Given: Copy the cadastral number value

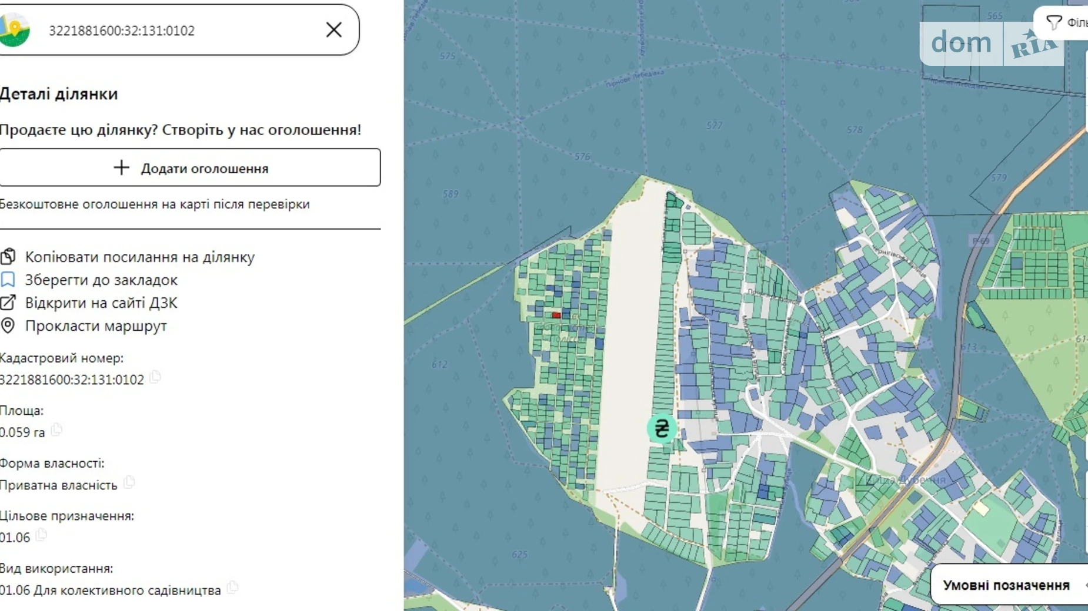Looking at the screenshot, I should [x=155, y=377].
